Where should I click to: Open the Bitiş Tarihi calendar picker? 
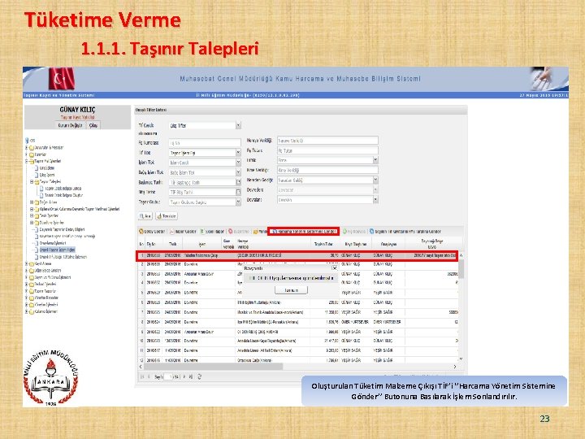coord(238,192)
